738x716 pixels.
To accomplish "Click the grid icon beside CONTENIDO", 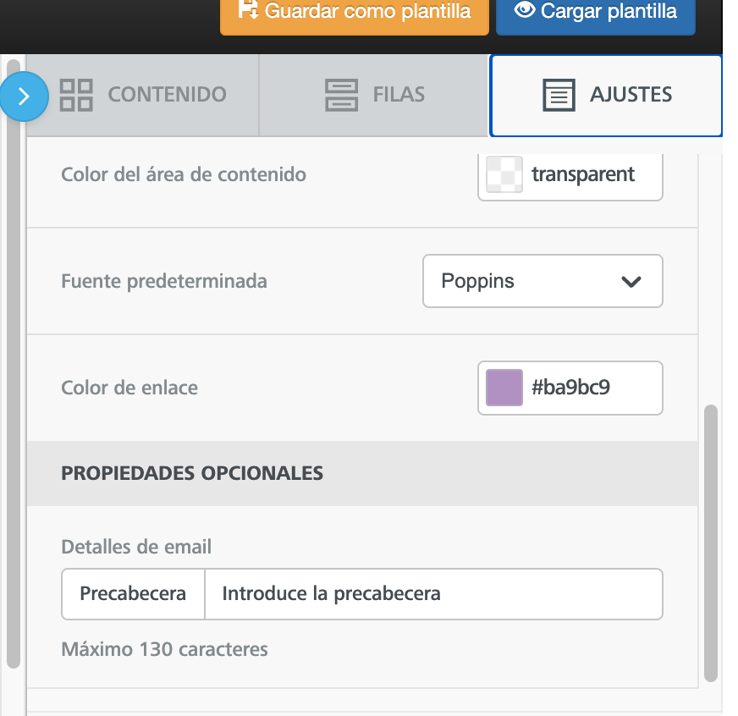I will [76, 95].
